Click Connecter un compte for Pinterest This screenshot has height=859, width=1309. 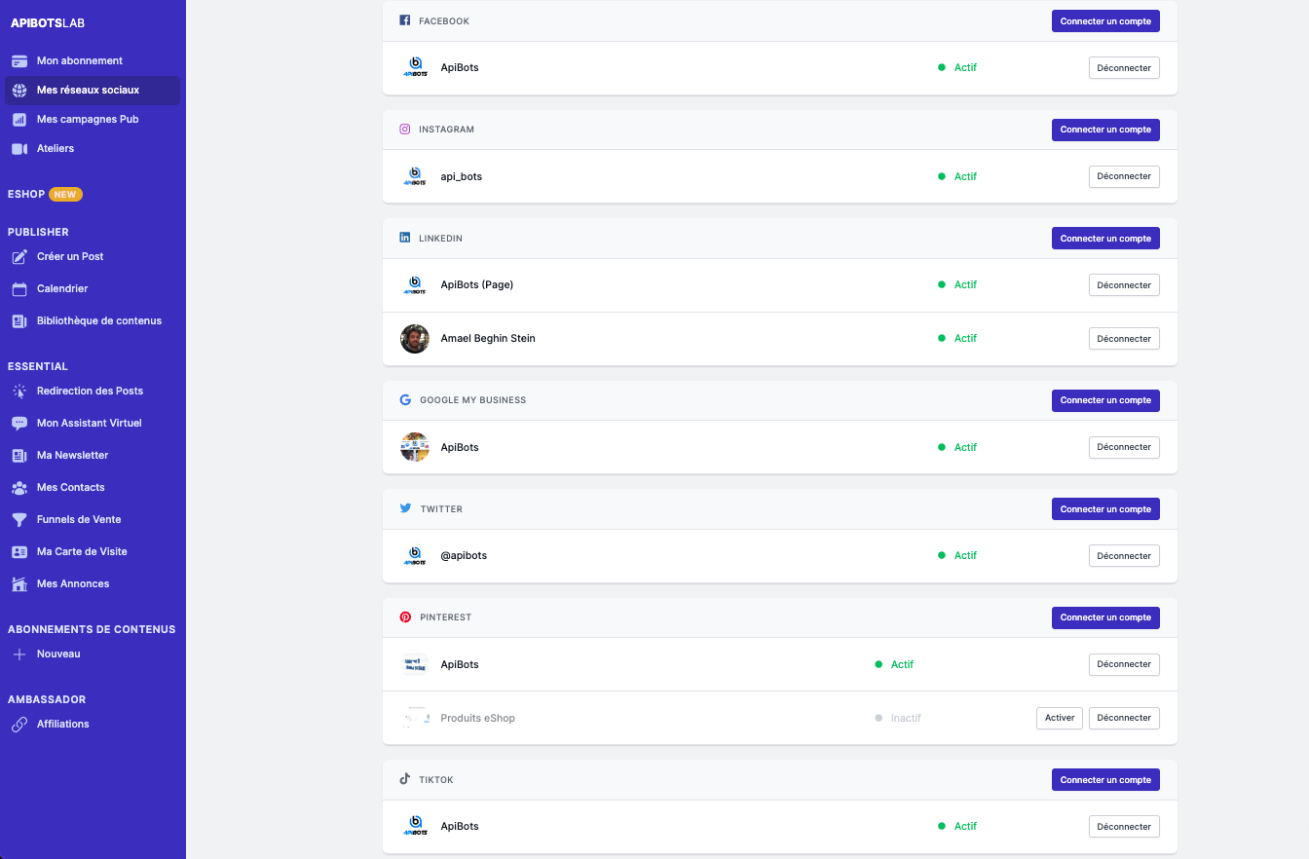(x=1105, y=617)
